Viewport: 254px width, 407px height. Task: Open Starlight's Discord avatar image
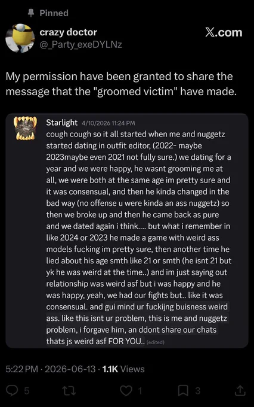point(25,128)
